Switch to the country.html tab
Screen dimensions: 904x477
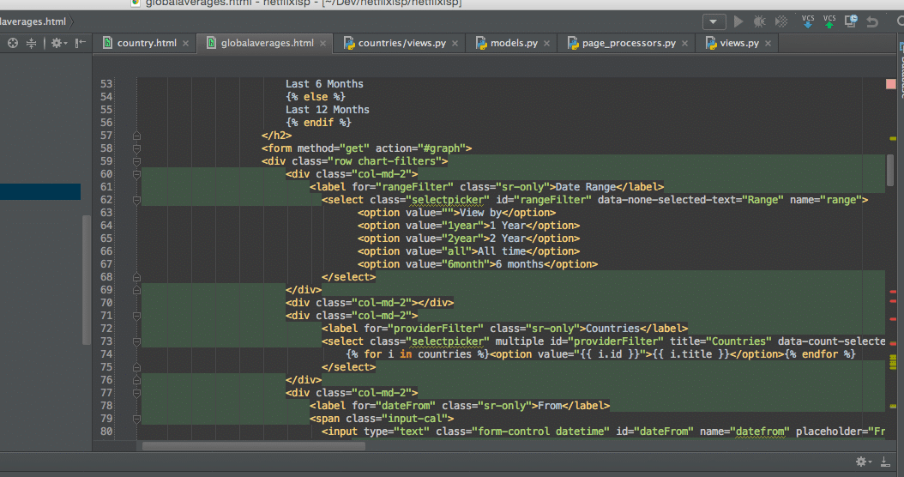pyautogui.click(x=147, y=43)
